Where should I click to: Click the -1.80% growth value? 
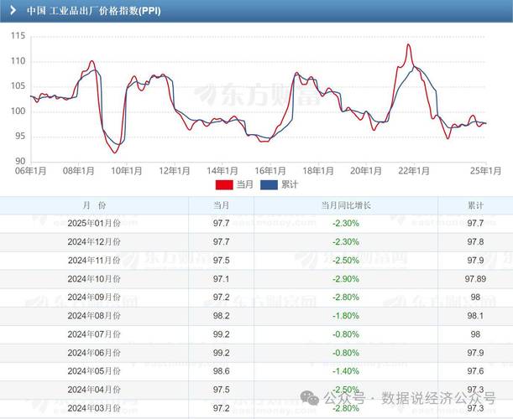click(x=346, y=316)
